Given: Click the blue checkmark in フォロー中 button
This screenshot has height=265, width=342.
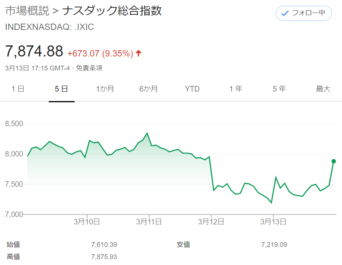Looking at the screenshot, I should pos(285,14).
